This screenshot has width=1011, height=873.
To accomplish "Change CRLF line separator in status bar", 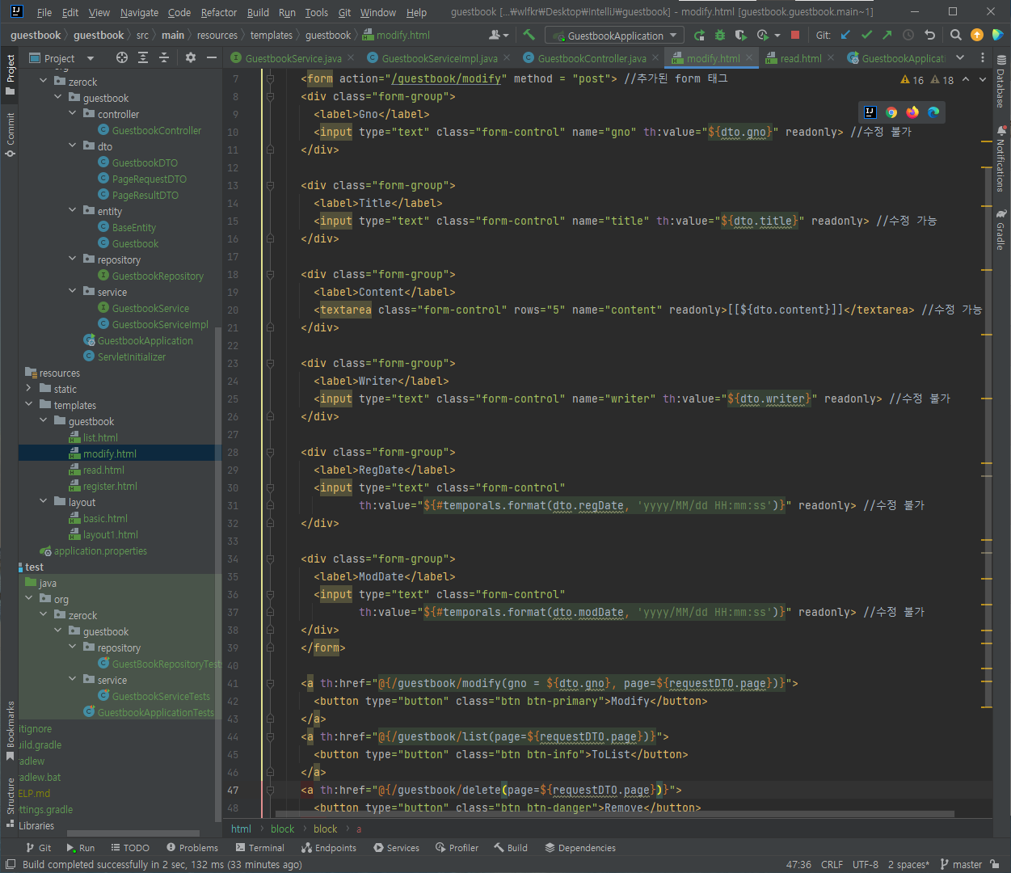I will pyautogui.click(x=832, y=864).
